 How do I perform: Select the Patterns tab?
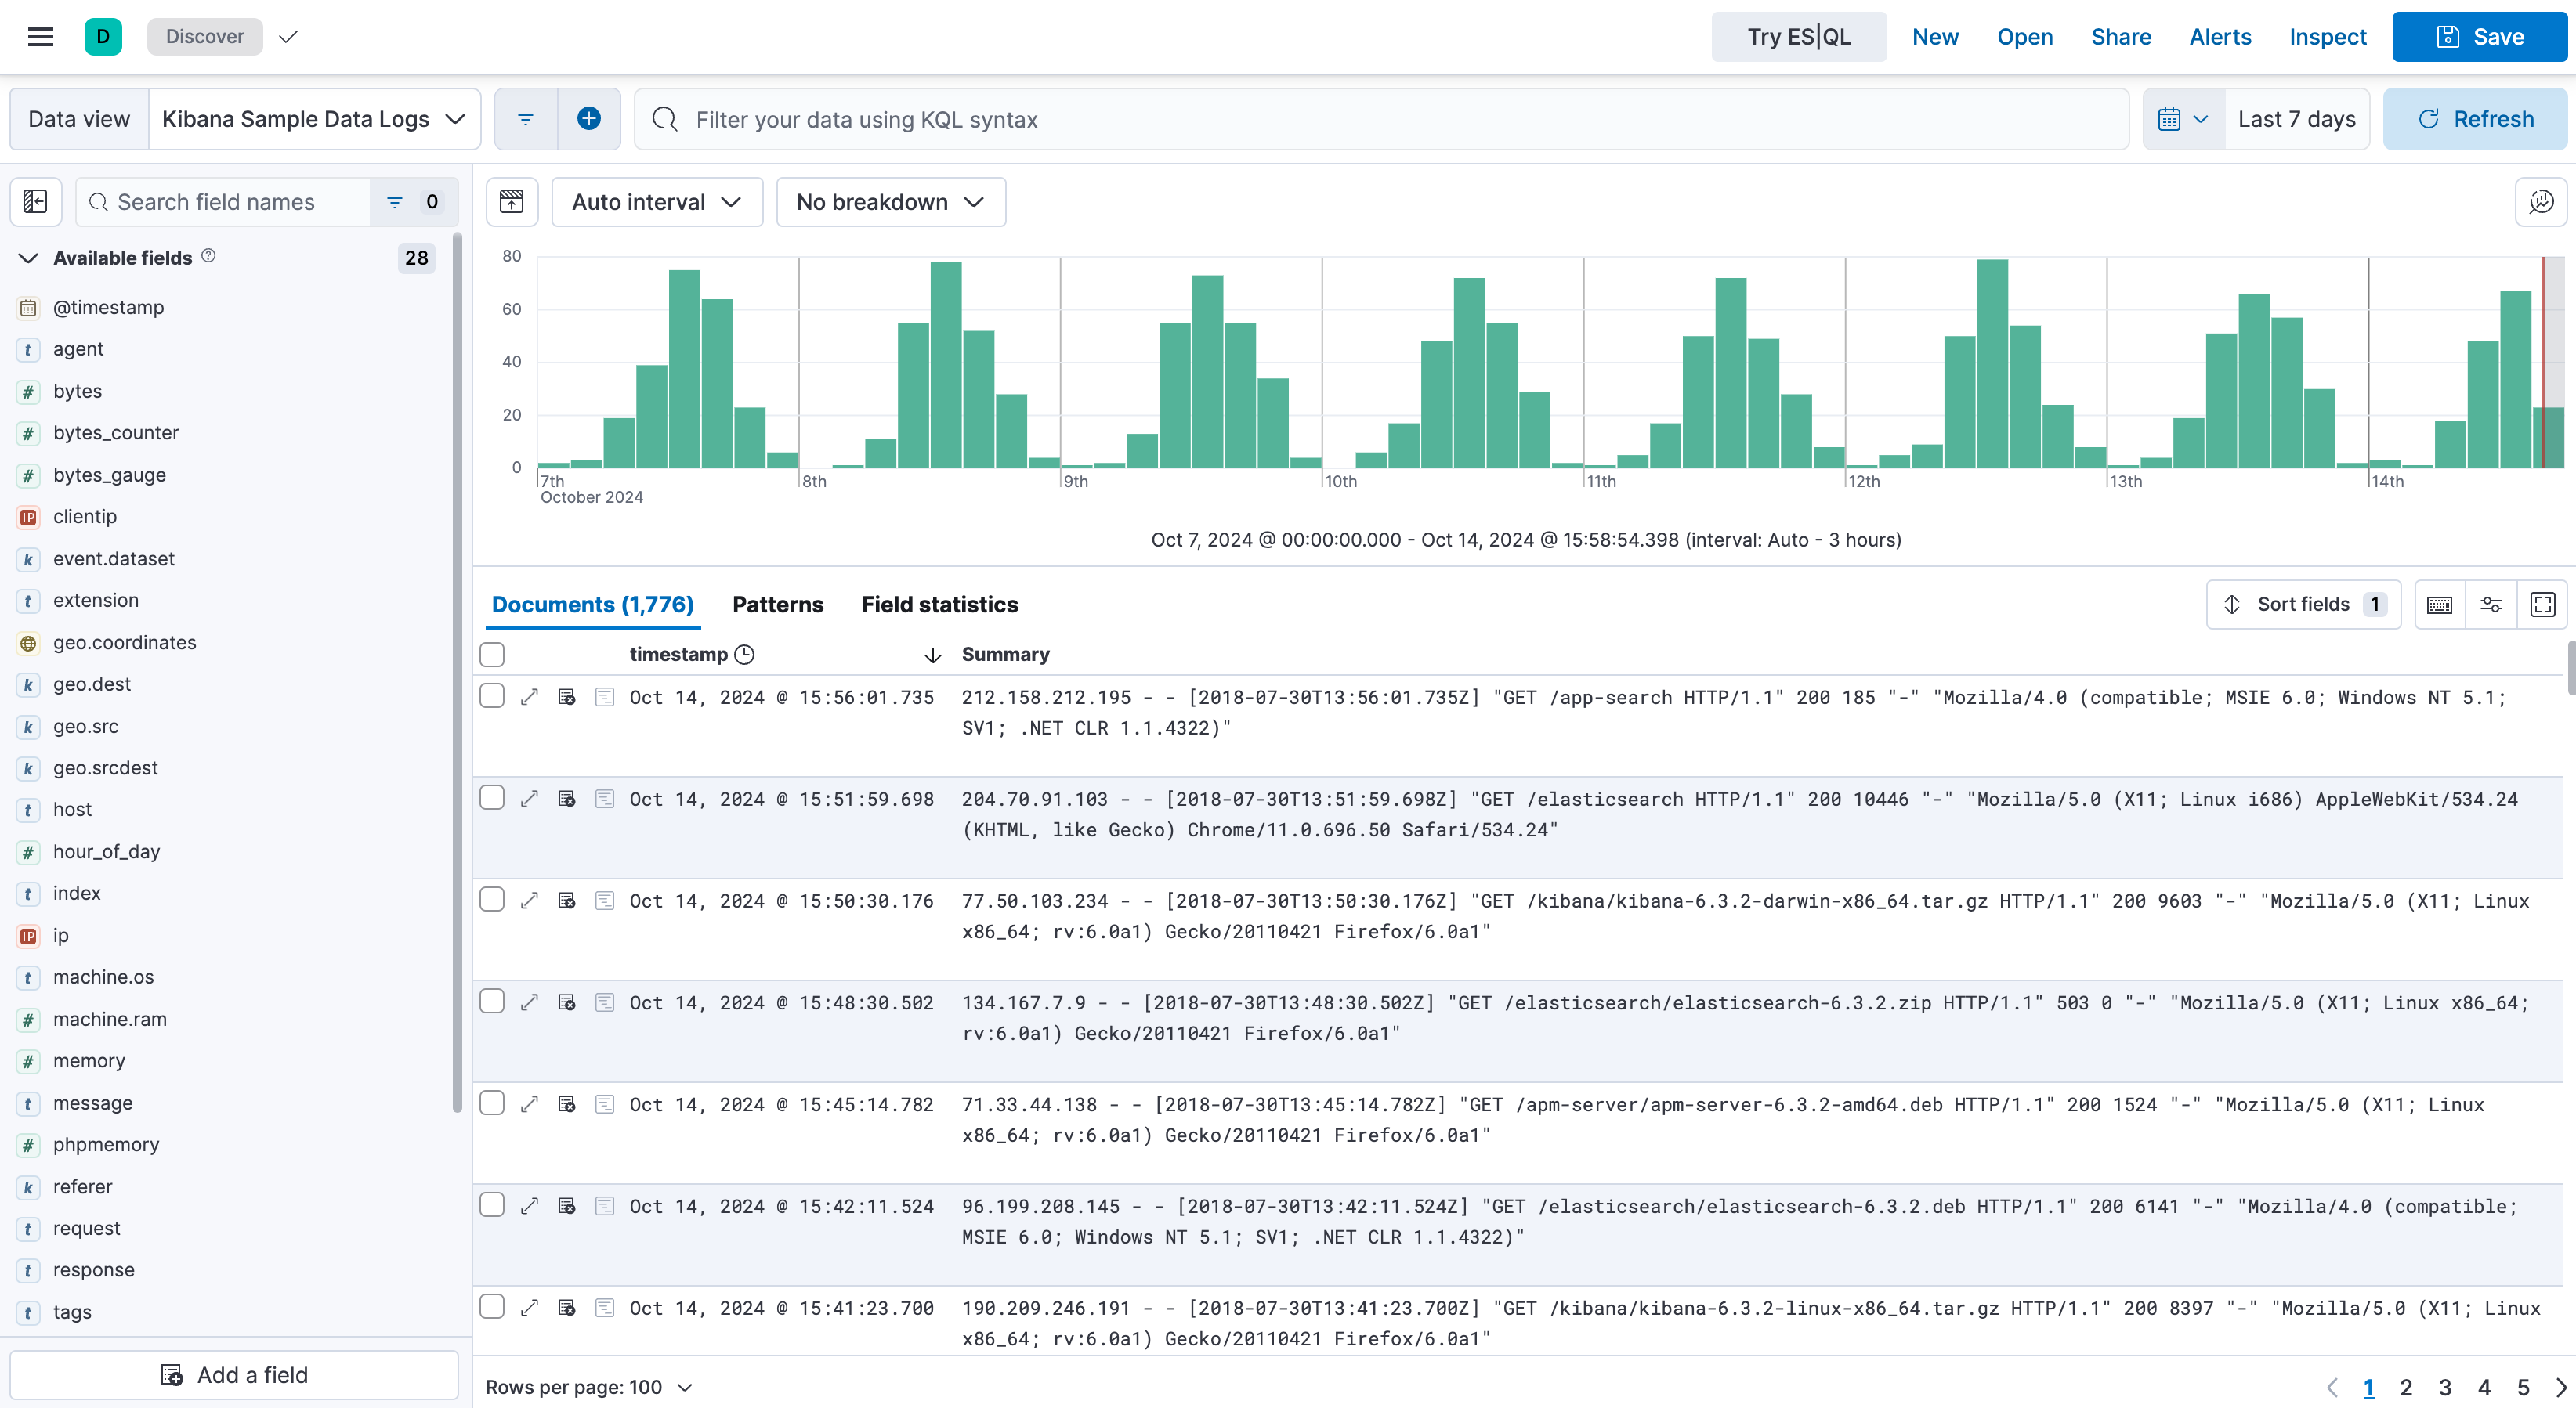tap(777, 605)
